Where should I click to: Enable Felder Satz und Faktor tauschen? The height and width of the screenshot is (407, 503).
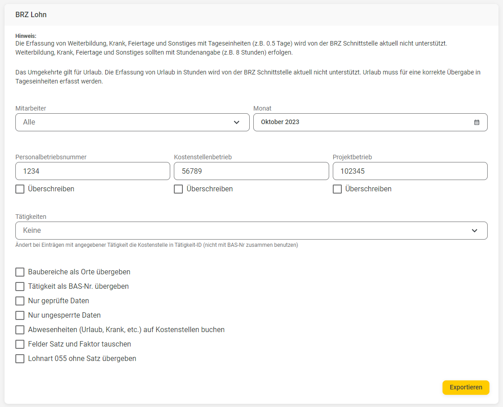pos(20,344)
